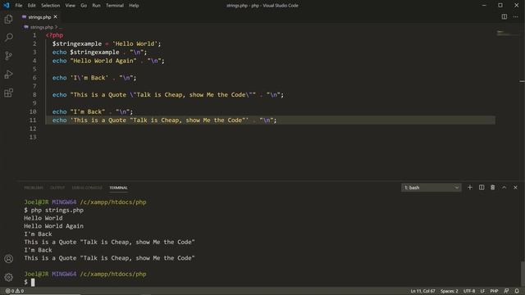Switch to the Debug Console panel tab
Screen dimensions: 525x295
click(87, 188)
